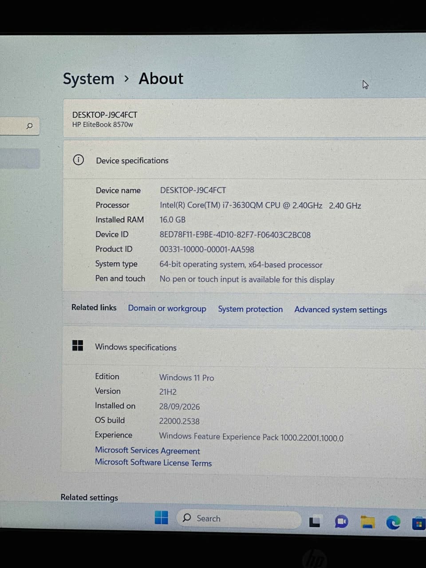Click the 16.0 GB installed RAM value
This screenshot has width=426, height=568.
173,220
